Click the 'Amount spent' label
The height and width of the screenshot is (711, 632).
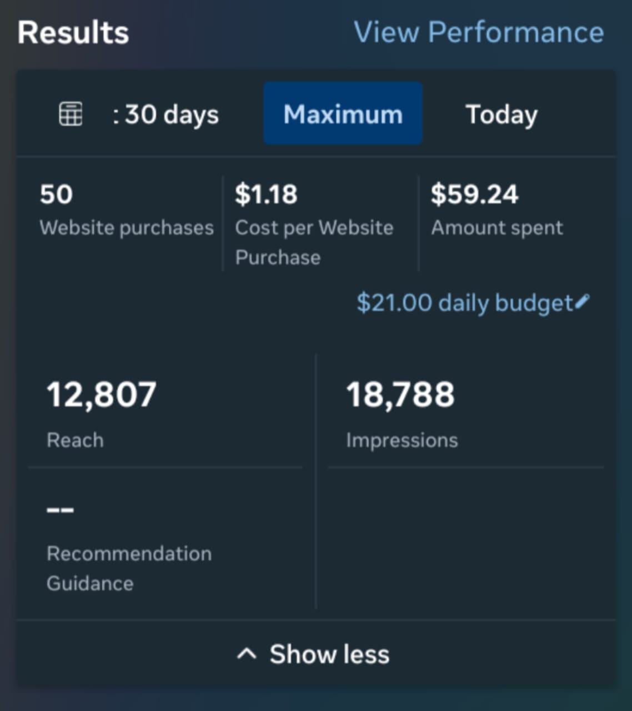tap(497, 228)
